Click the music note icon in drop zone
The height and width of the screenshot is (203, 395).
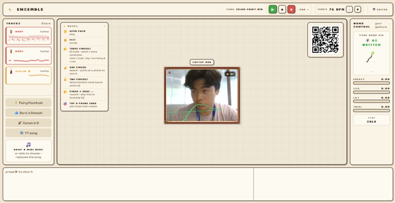[x=28, y=145]
